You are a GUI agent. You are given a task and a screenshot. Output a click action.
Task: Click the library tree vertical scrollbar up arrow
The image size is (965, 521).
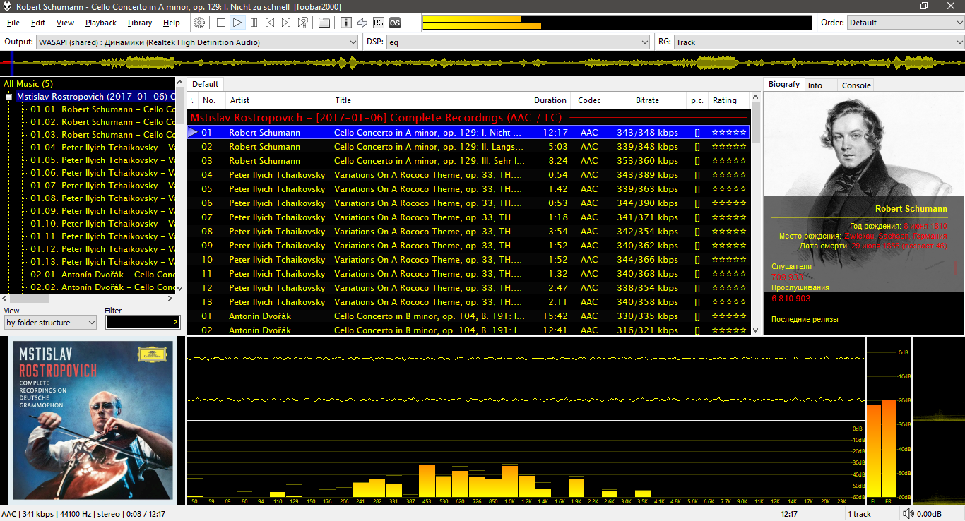(180, 83)
